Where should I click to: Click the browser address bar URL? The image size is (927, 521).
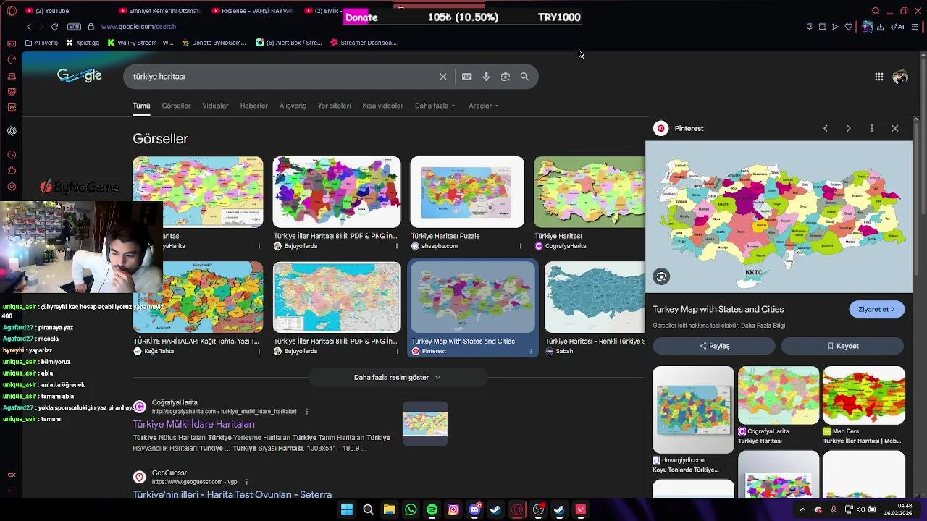(x=138, y=27)
